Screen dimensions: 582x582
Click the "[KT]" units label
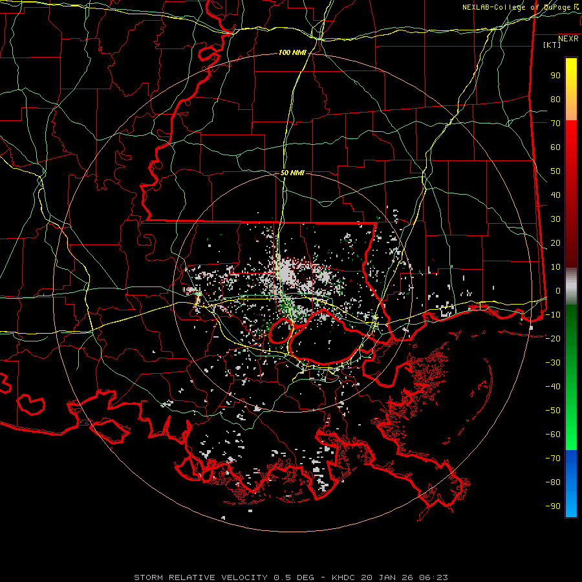[x=552, y=45]
